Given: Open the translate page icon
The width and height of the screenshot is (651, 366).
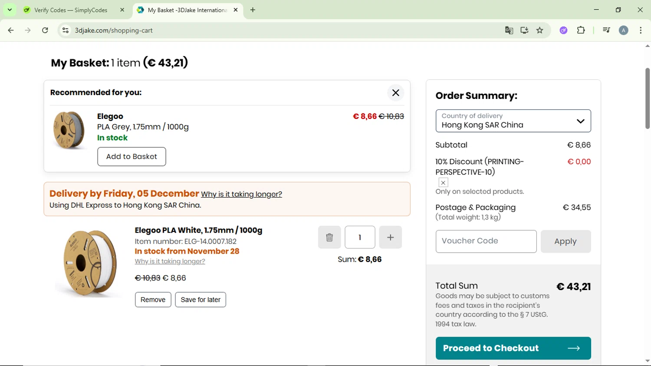Looking at the screenshot, I should [x=509, y=30].
